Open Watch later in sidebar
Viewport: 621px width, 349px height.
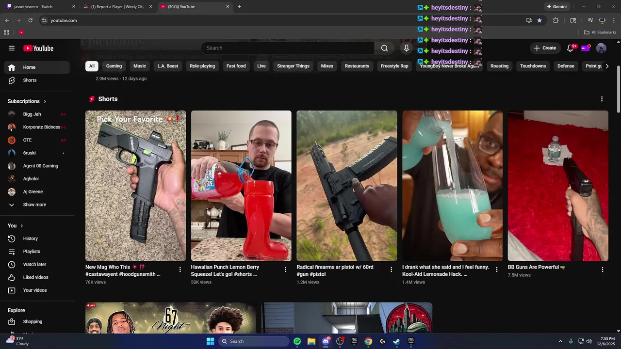pos(37,264)
